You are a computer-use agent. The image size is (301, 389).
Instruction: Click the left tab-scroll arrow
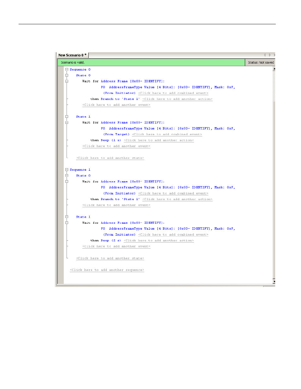coord(265,55)
